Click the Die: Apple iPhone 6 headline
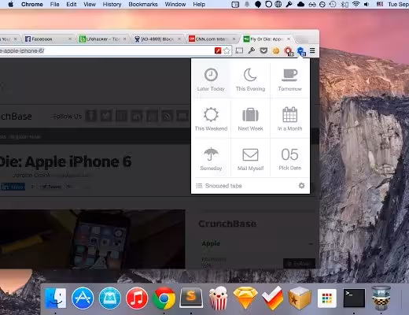 pyautogui.click(x=65, y=161)
